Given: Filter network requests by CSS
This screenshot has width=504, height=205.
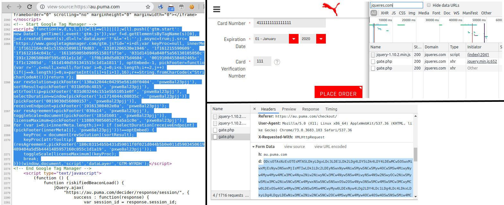Looking at the screenshot, I should (x=402, y=13).
